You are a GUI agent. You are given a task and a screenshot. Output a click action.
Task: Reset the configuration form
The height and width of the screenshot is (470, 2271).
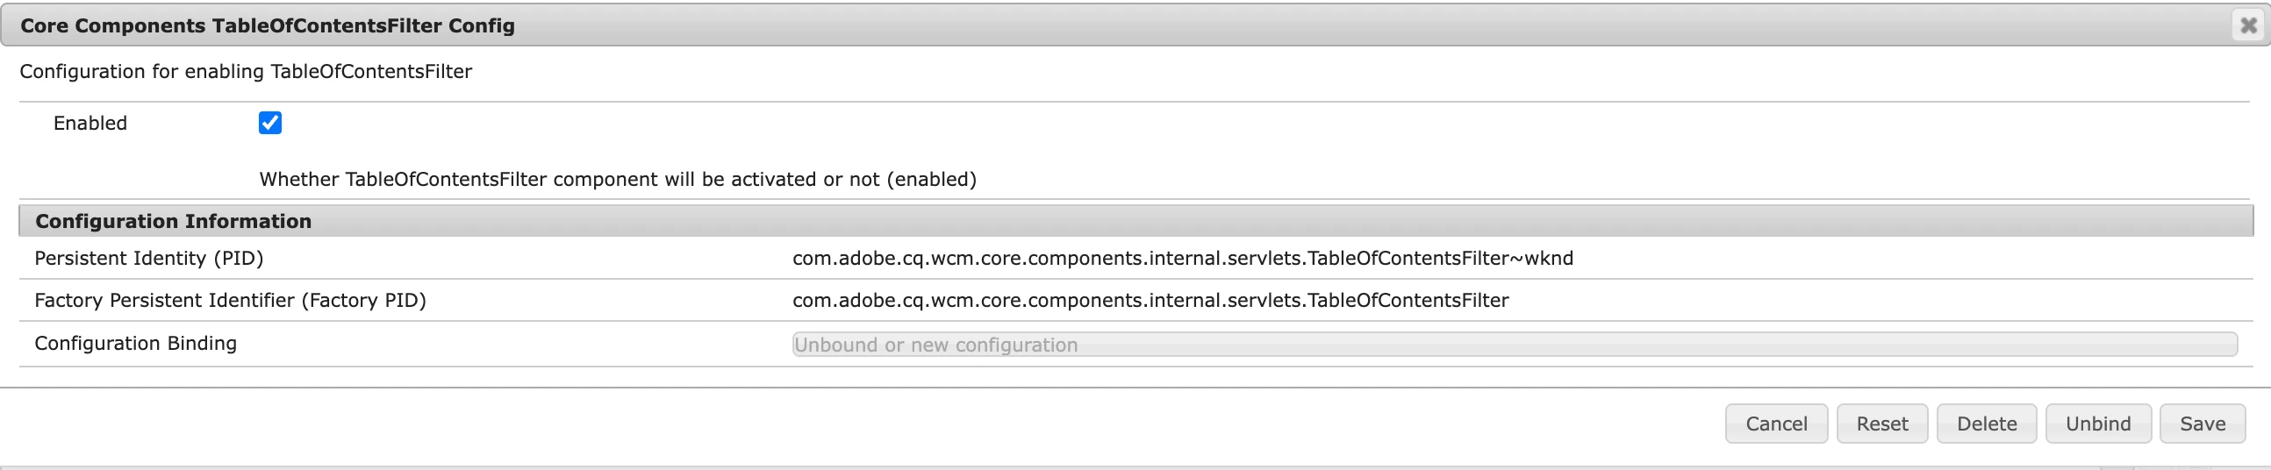pyautogui.click(x=1881, y=424)
